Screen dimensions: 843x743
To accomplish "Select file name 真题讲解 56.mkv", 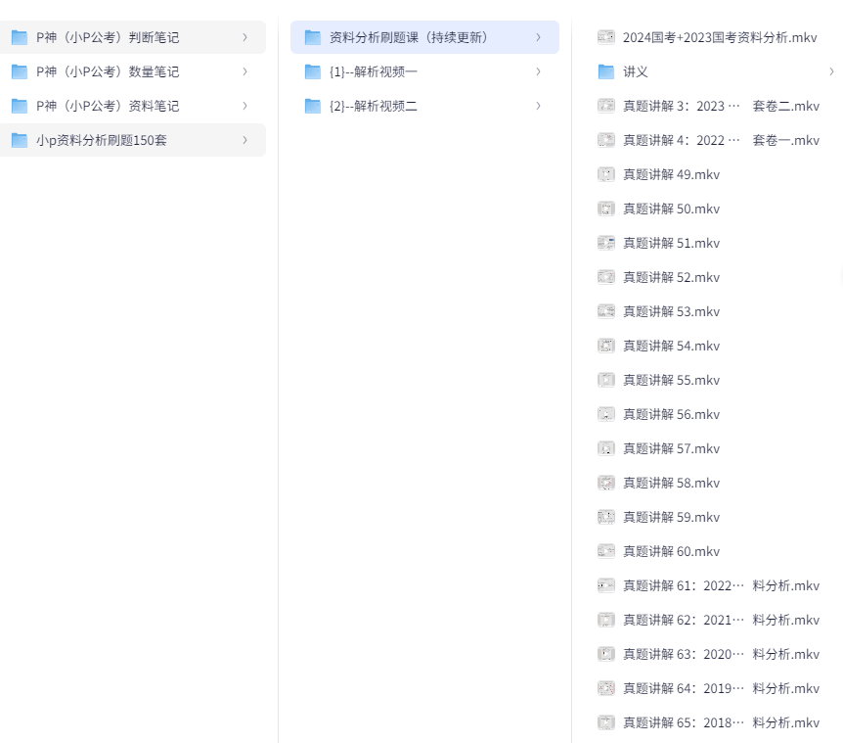I will pyautogui.click(x=672, y=414).
